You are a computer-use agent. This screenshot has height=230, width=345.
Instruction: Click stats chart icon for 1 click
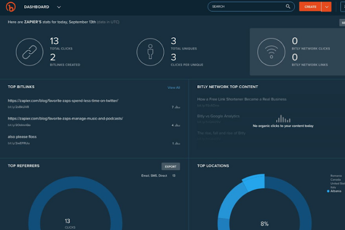(177, 143)
